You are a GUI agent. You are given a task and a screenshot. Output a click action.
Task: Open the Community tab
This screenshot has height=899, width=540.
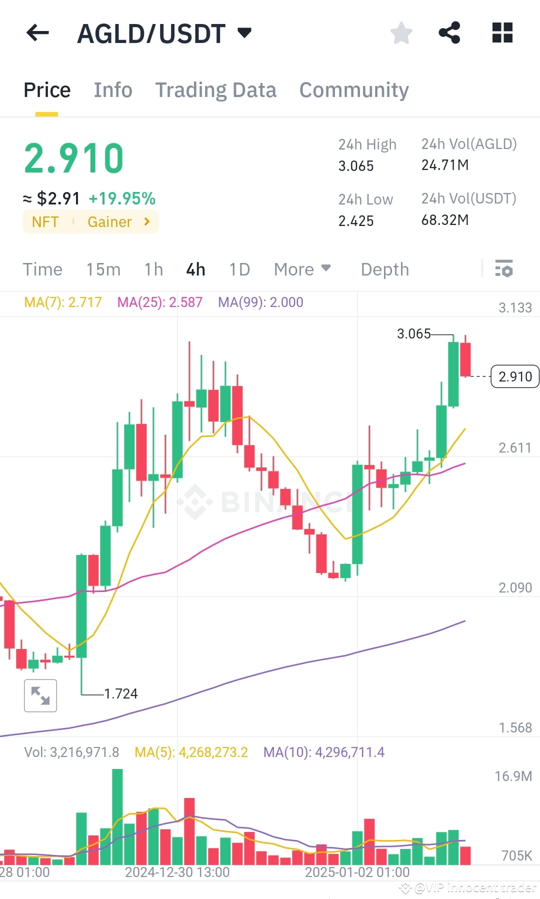[353, 90]
